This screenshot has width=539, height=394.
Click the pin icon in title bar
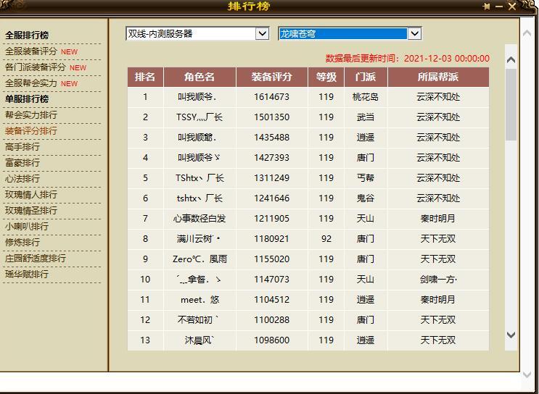(x=487, y=7)
